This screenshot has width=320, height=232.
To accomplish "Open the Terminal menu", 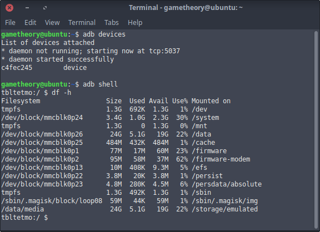I will pos(82,22).
